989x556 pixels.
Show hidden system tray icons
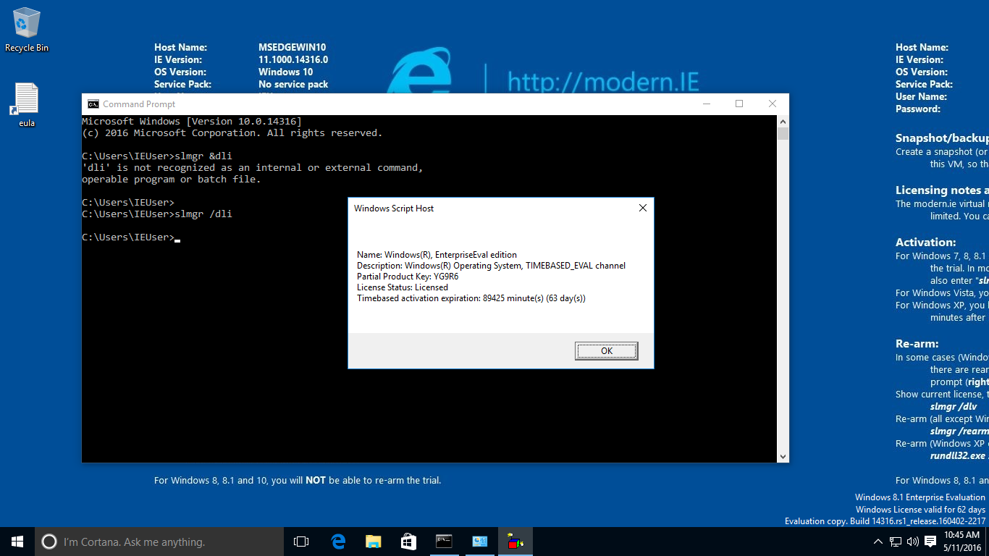tap(878, 542)
